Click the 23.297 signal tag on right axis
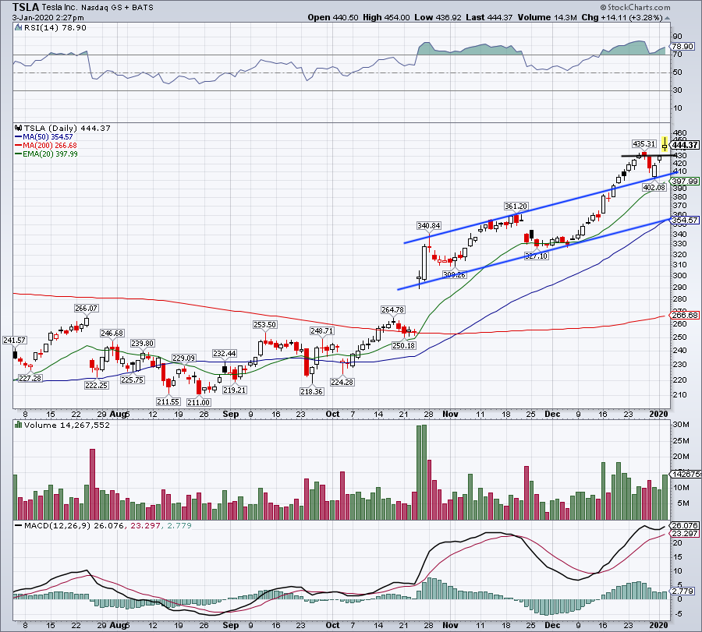 (x=685, y=534)
